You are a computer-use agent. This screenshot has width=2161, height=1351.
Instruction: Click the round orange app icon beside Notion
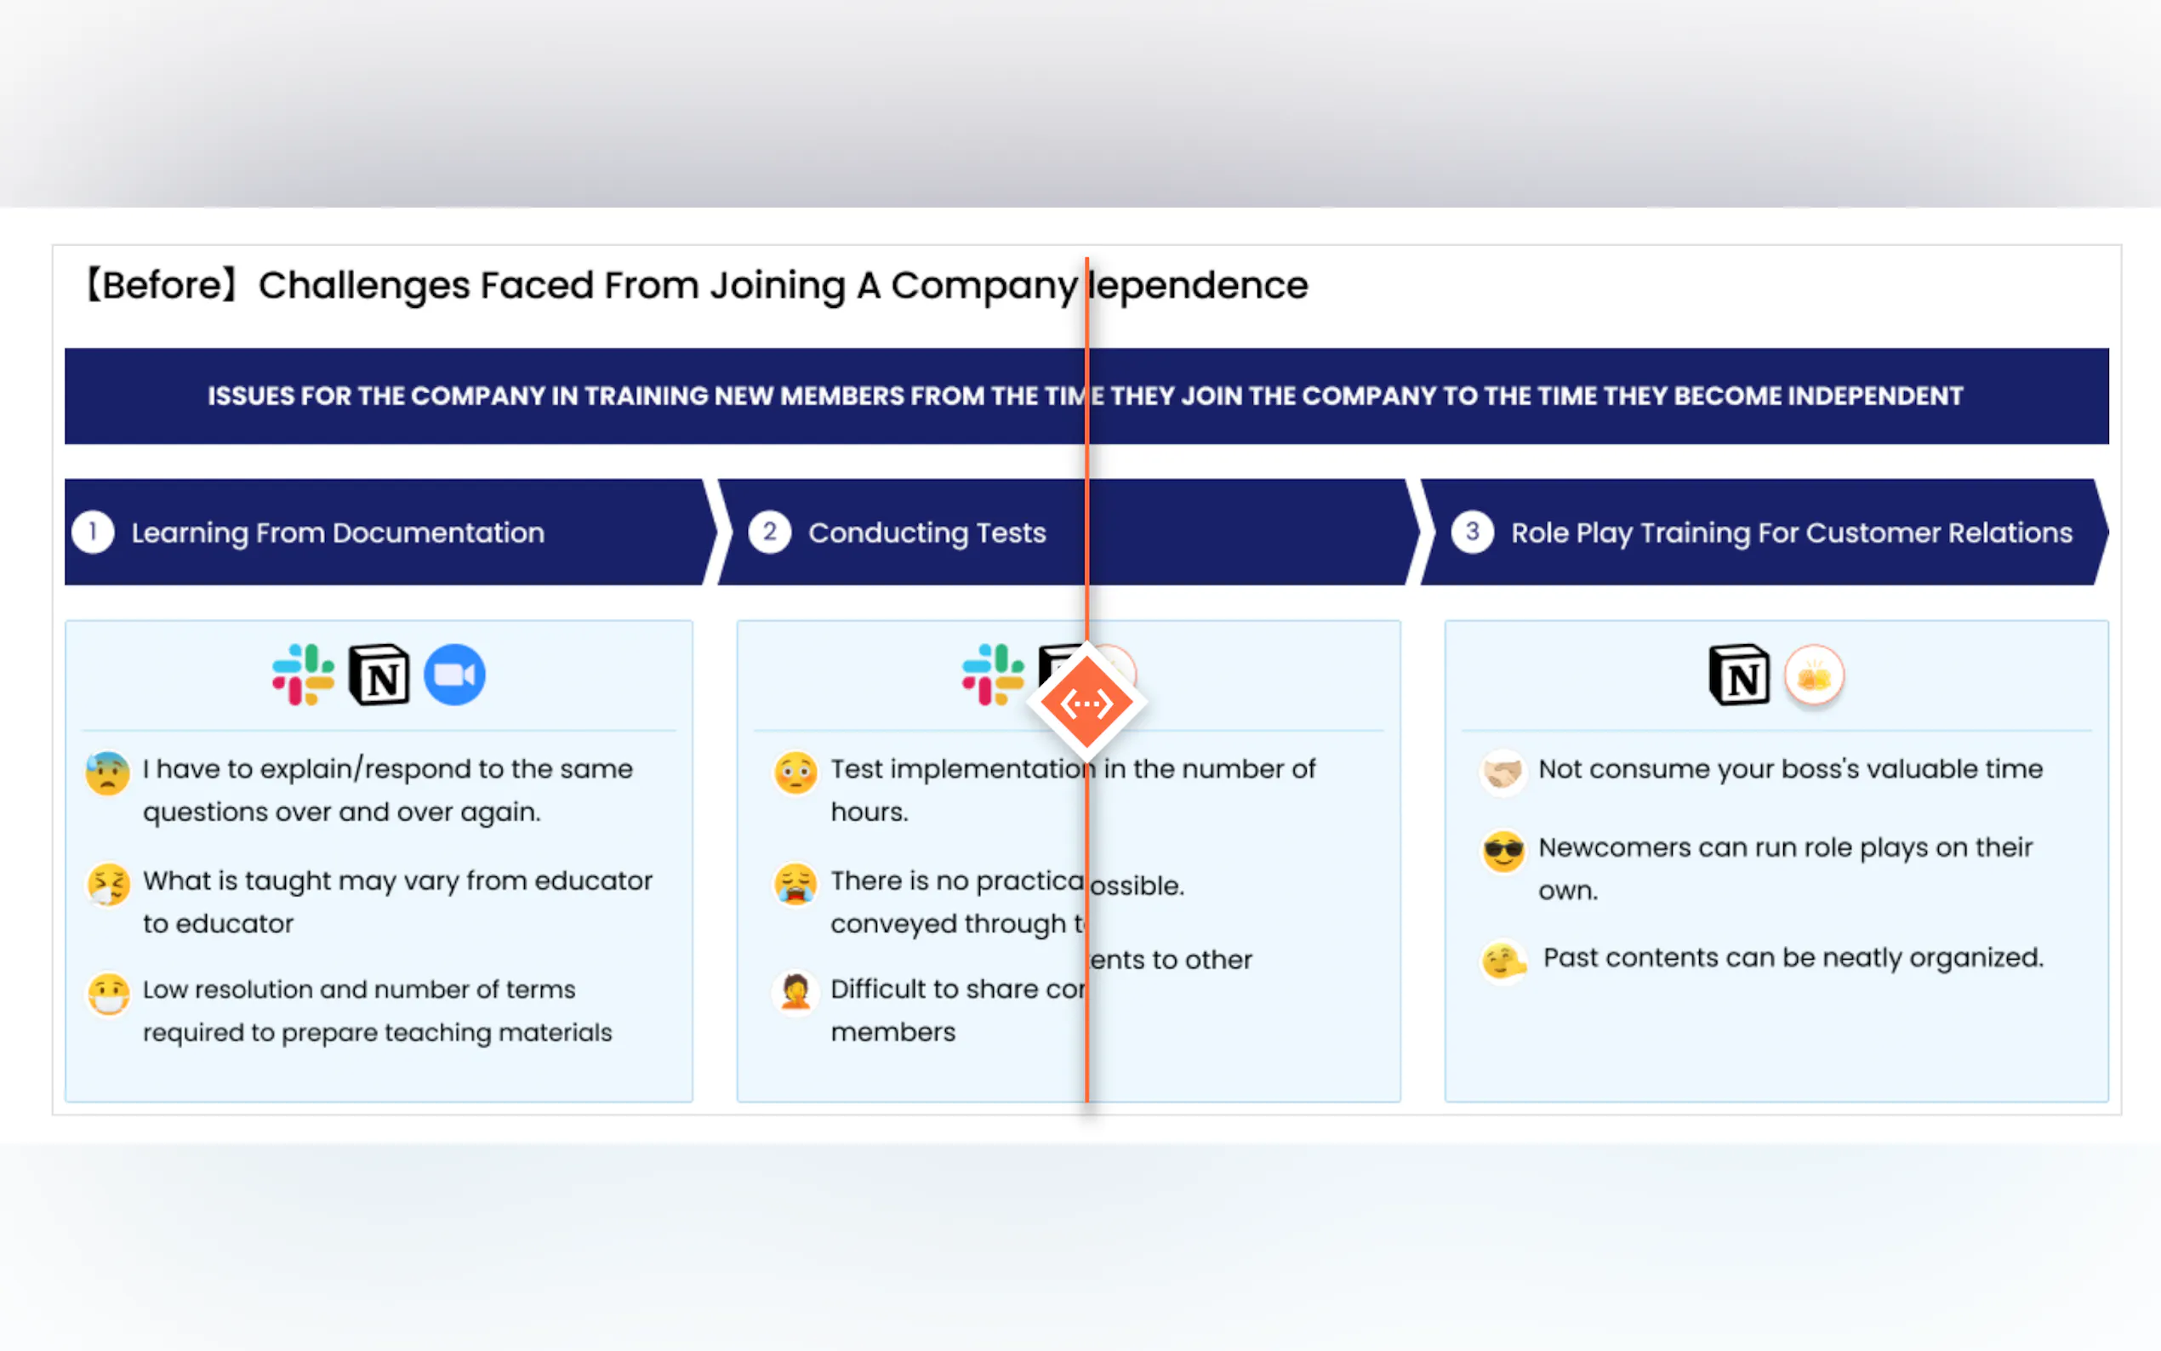coord(1814,676)
